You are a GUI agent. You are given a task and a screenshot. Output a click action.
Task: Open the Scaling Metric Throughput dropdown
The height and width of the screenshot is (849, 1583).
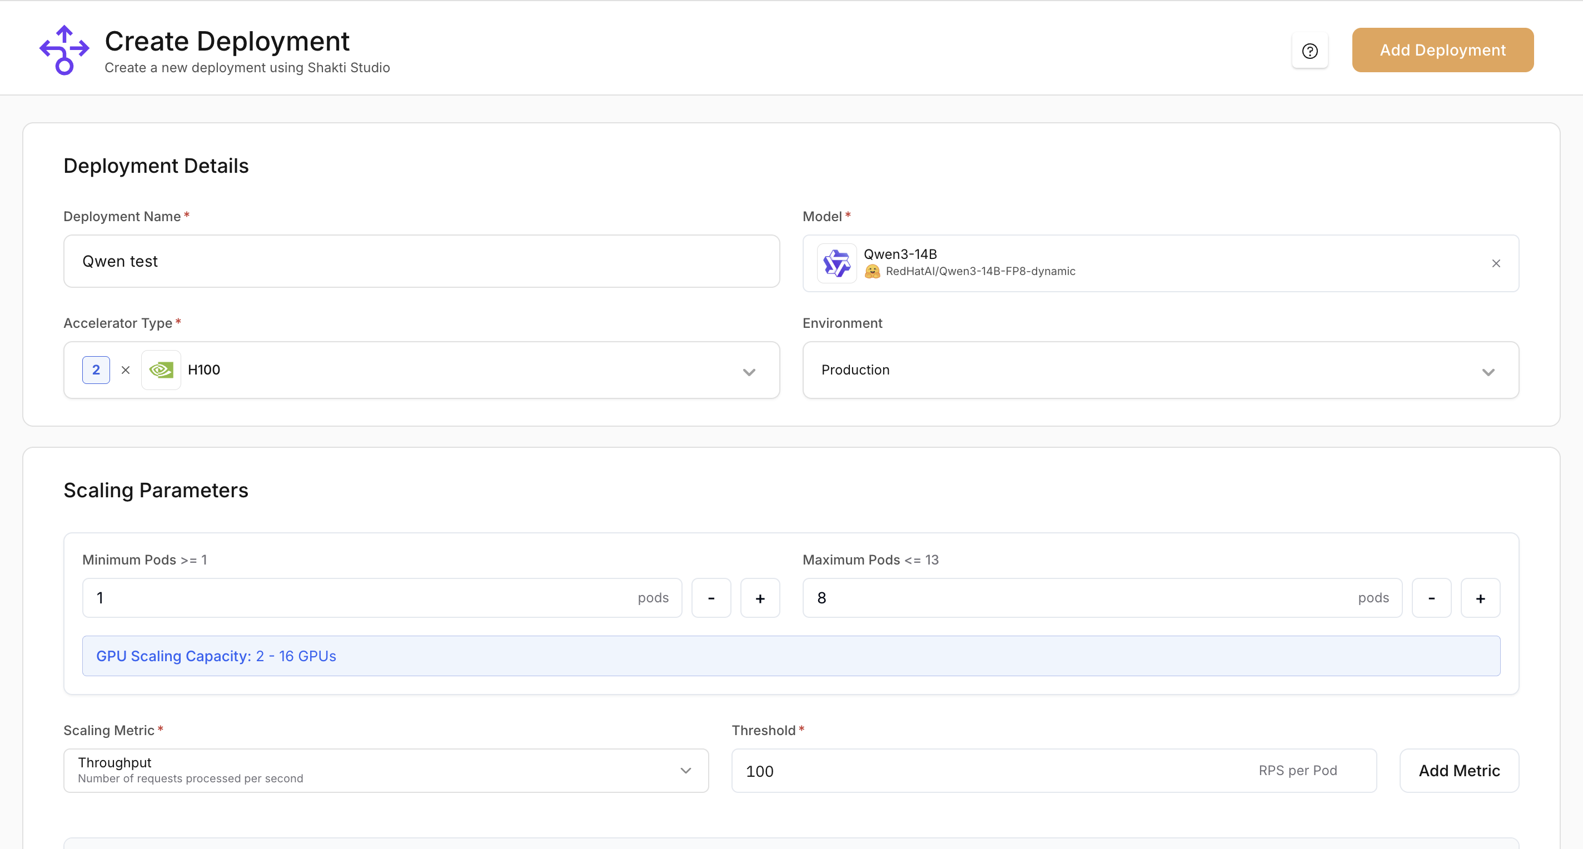click(x=685, y=770)
